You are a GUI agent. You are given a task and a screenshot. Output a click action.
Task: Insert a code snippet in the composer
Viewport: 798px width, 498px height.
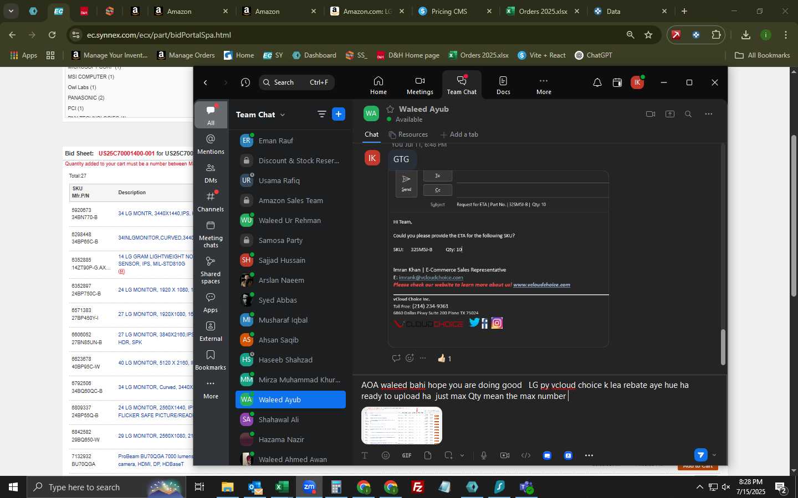[x=526, y=455]
